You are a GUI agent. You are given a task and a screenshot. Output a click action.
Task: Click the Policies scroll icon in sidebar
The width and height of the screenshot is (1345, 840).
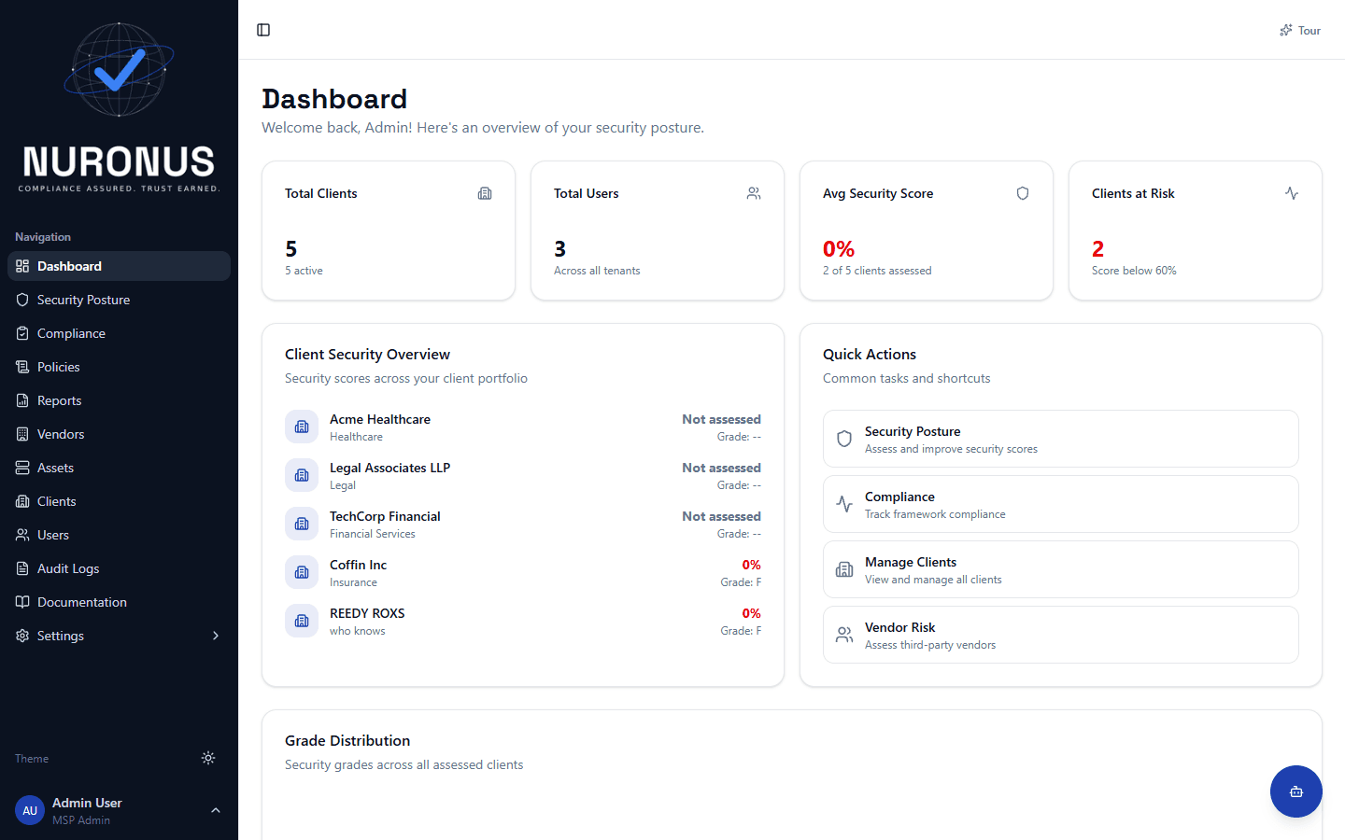click(x=22, y=367)
